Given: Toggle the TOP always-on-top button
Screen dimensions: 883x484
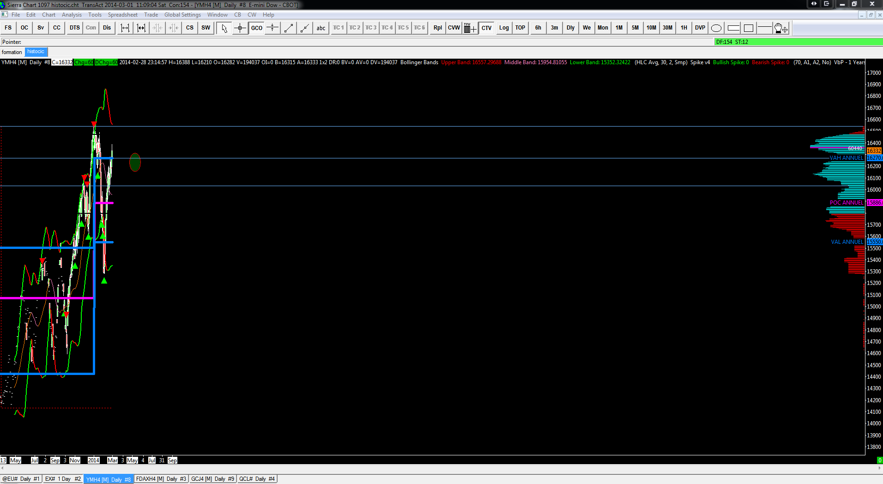Looking at the screenshot, I should click(x=520, y=28).
